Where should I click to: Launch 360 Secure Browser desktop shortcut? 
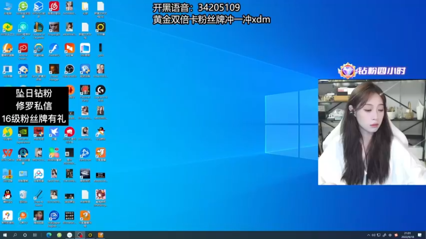click(23, 10)
